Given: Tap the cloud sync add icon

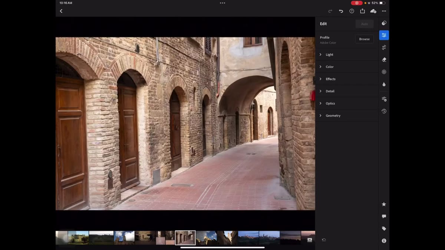Looking at the screenshot, I should (x=373, y=11).
